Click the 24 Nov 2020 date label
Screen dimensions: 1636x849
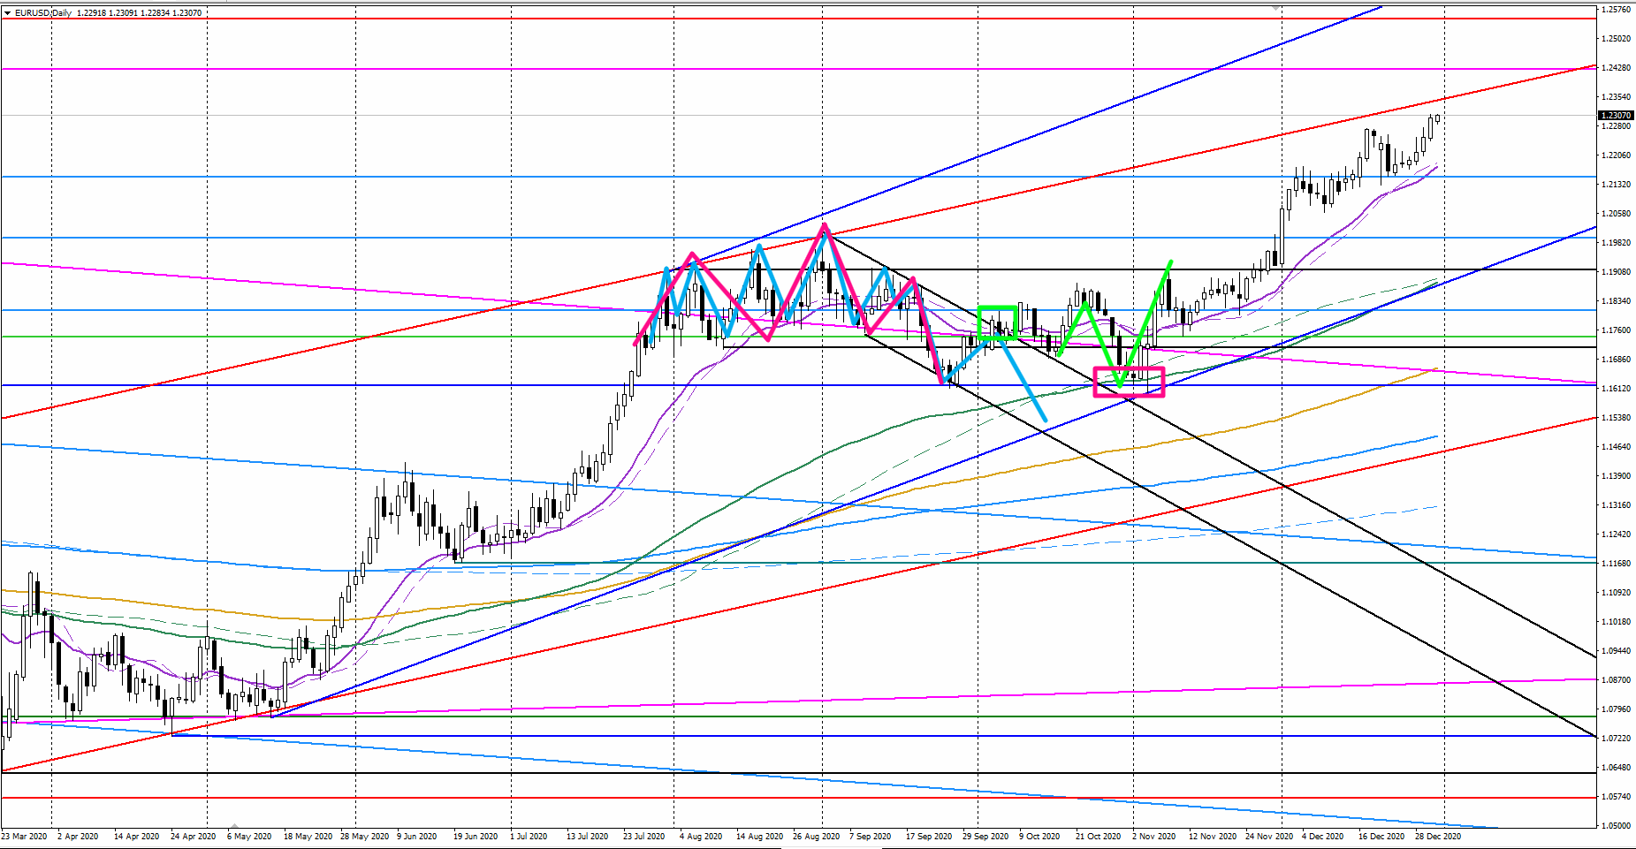1269,837
